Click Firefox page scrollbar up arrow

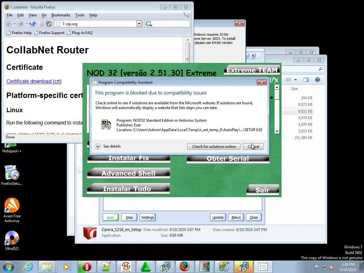tap(188, 40)
